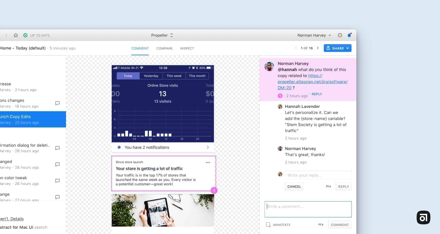The width and height of the screenshot is (440, 234).
Task: Select the Today tab in mockup
Action: pyautogui.click(x=128, y=76)
